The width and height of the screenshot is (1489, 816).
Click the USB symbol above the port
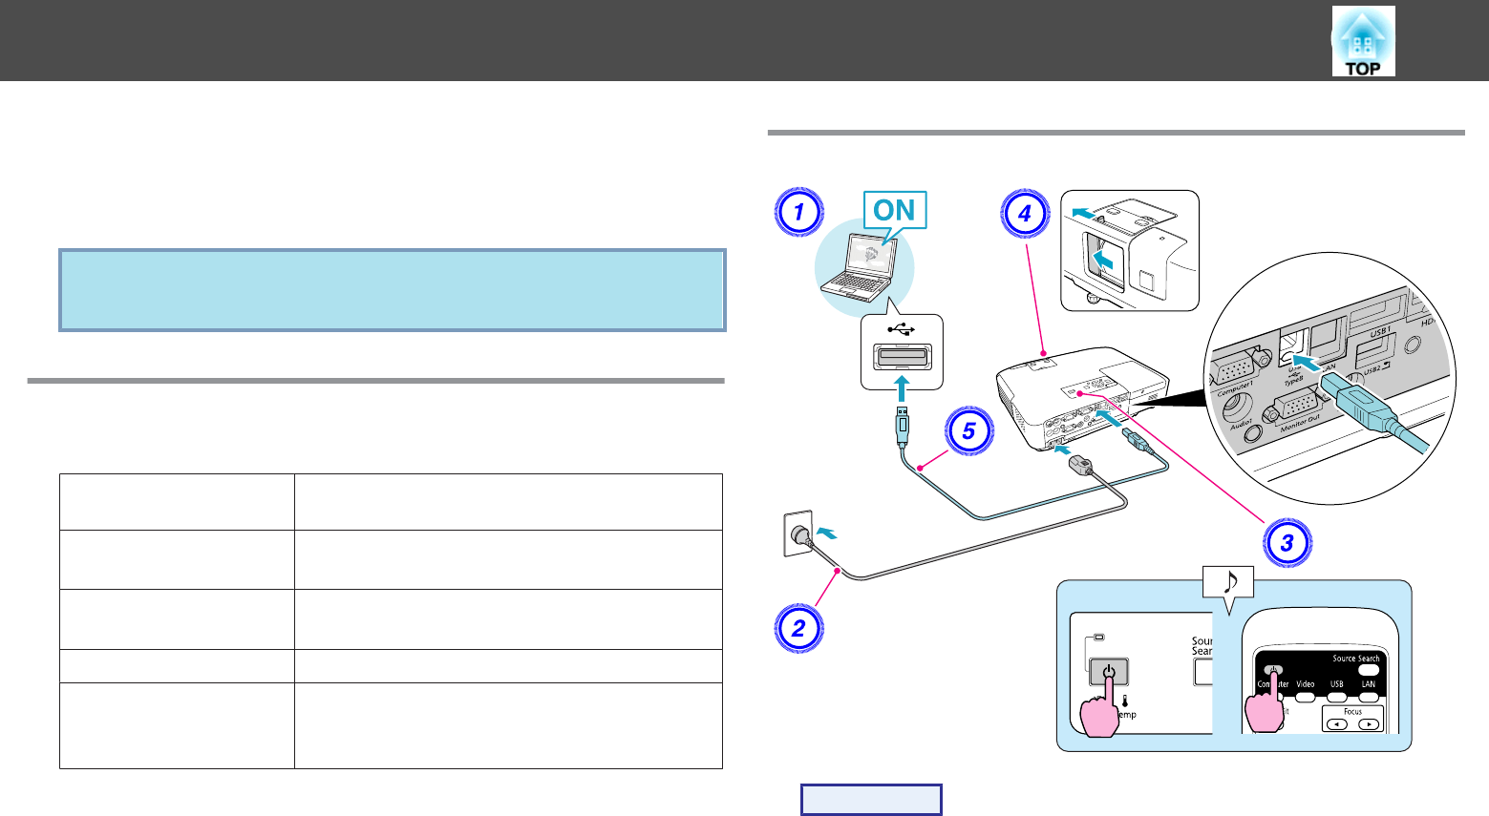pos(901,330)
